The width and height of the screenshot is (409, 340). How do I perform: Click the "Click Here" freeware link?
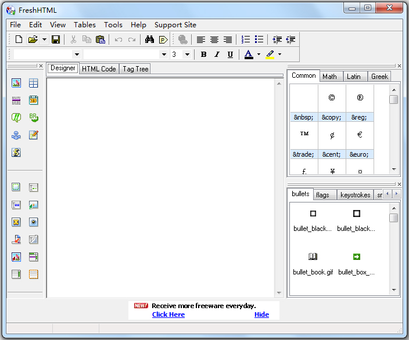168,314
